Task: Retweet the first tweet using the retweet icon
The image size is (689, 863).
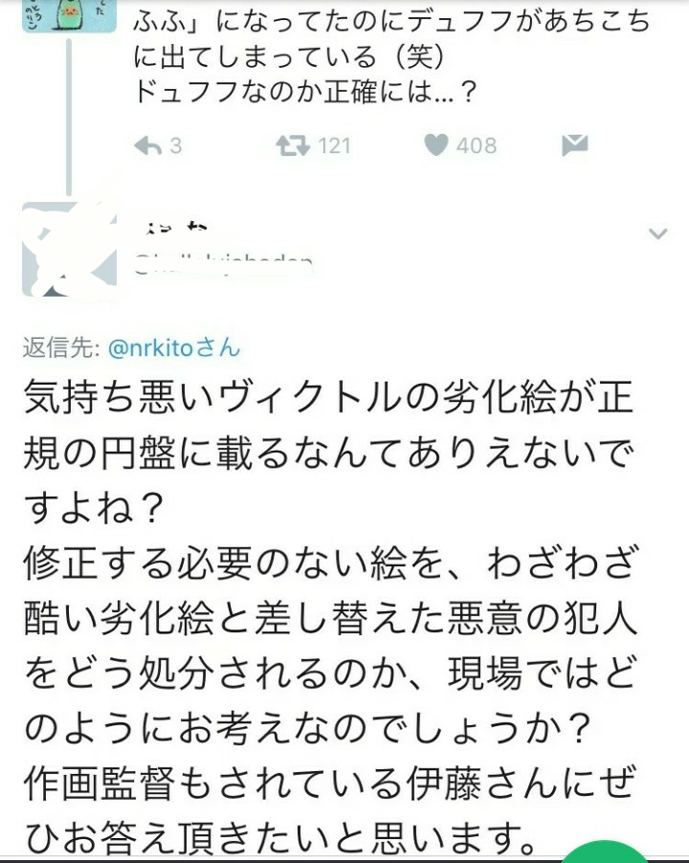Action: point(293,145)
